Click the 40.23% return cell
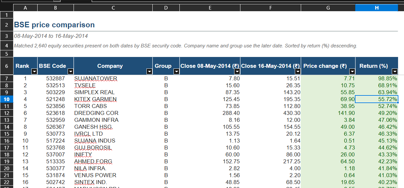The image size is (404, 188). pos(377,182)
